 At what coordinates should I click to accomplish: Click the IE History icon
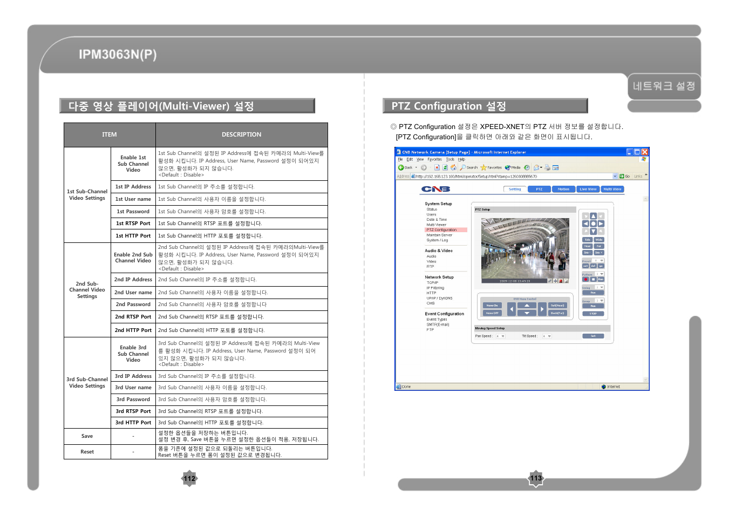(527, 167)
